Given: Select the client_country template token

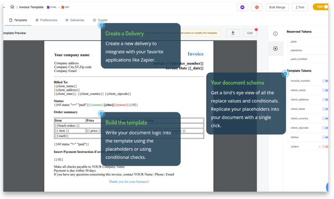Looking at the screenshot, I should click(x=308, y=118).
